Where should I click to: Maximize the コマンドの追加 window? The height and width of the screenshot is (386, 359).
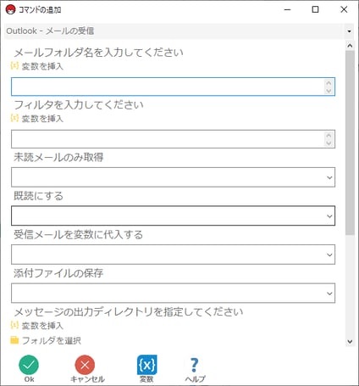315,9
